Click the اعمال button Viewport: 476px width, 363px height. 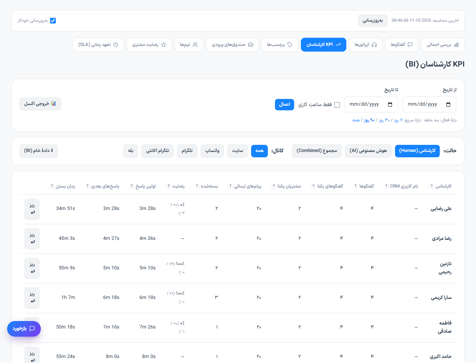[x=285, y=105]
